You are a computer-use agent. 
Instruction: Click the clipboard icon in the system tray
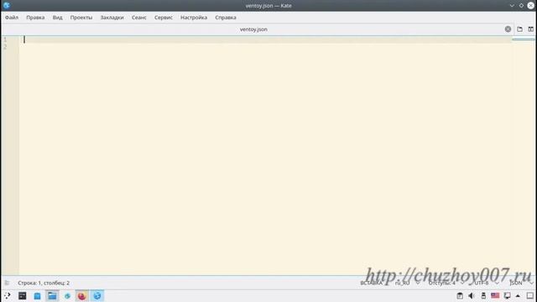460,295
